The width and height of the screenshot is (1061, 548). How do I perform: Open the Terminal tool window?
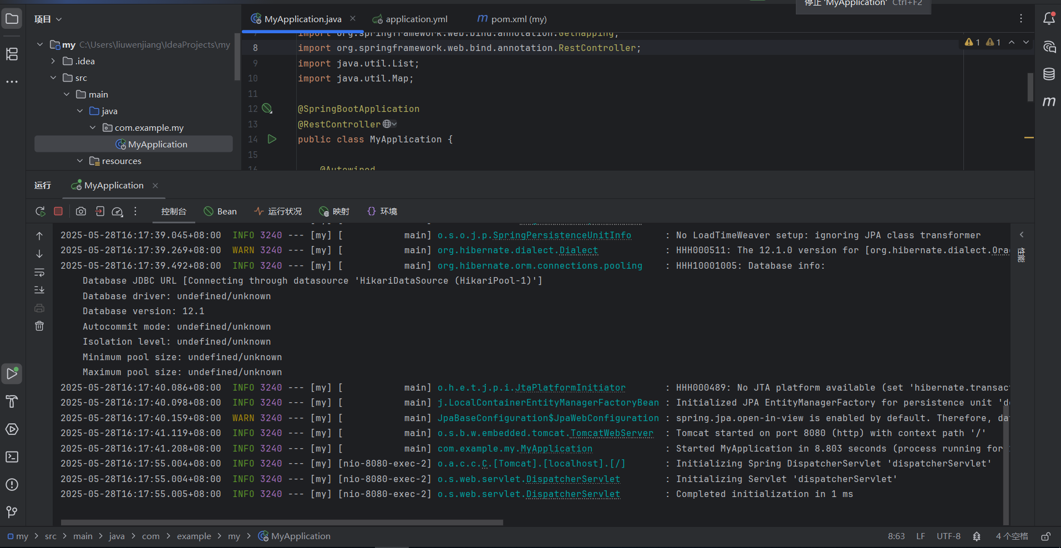click(12, 457)
